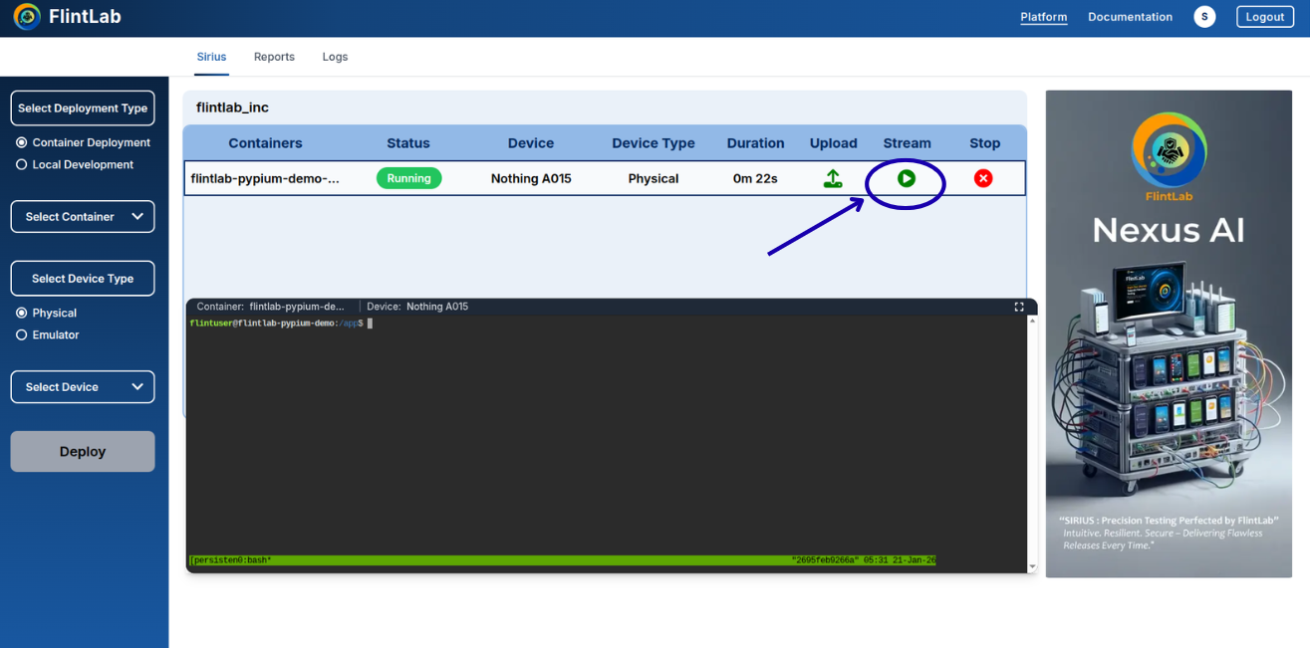Image resolution: width=1310 pixels, height=648 pixels.
Task: Click the 0m 22s duration cell
Action: tap(755, 179)
